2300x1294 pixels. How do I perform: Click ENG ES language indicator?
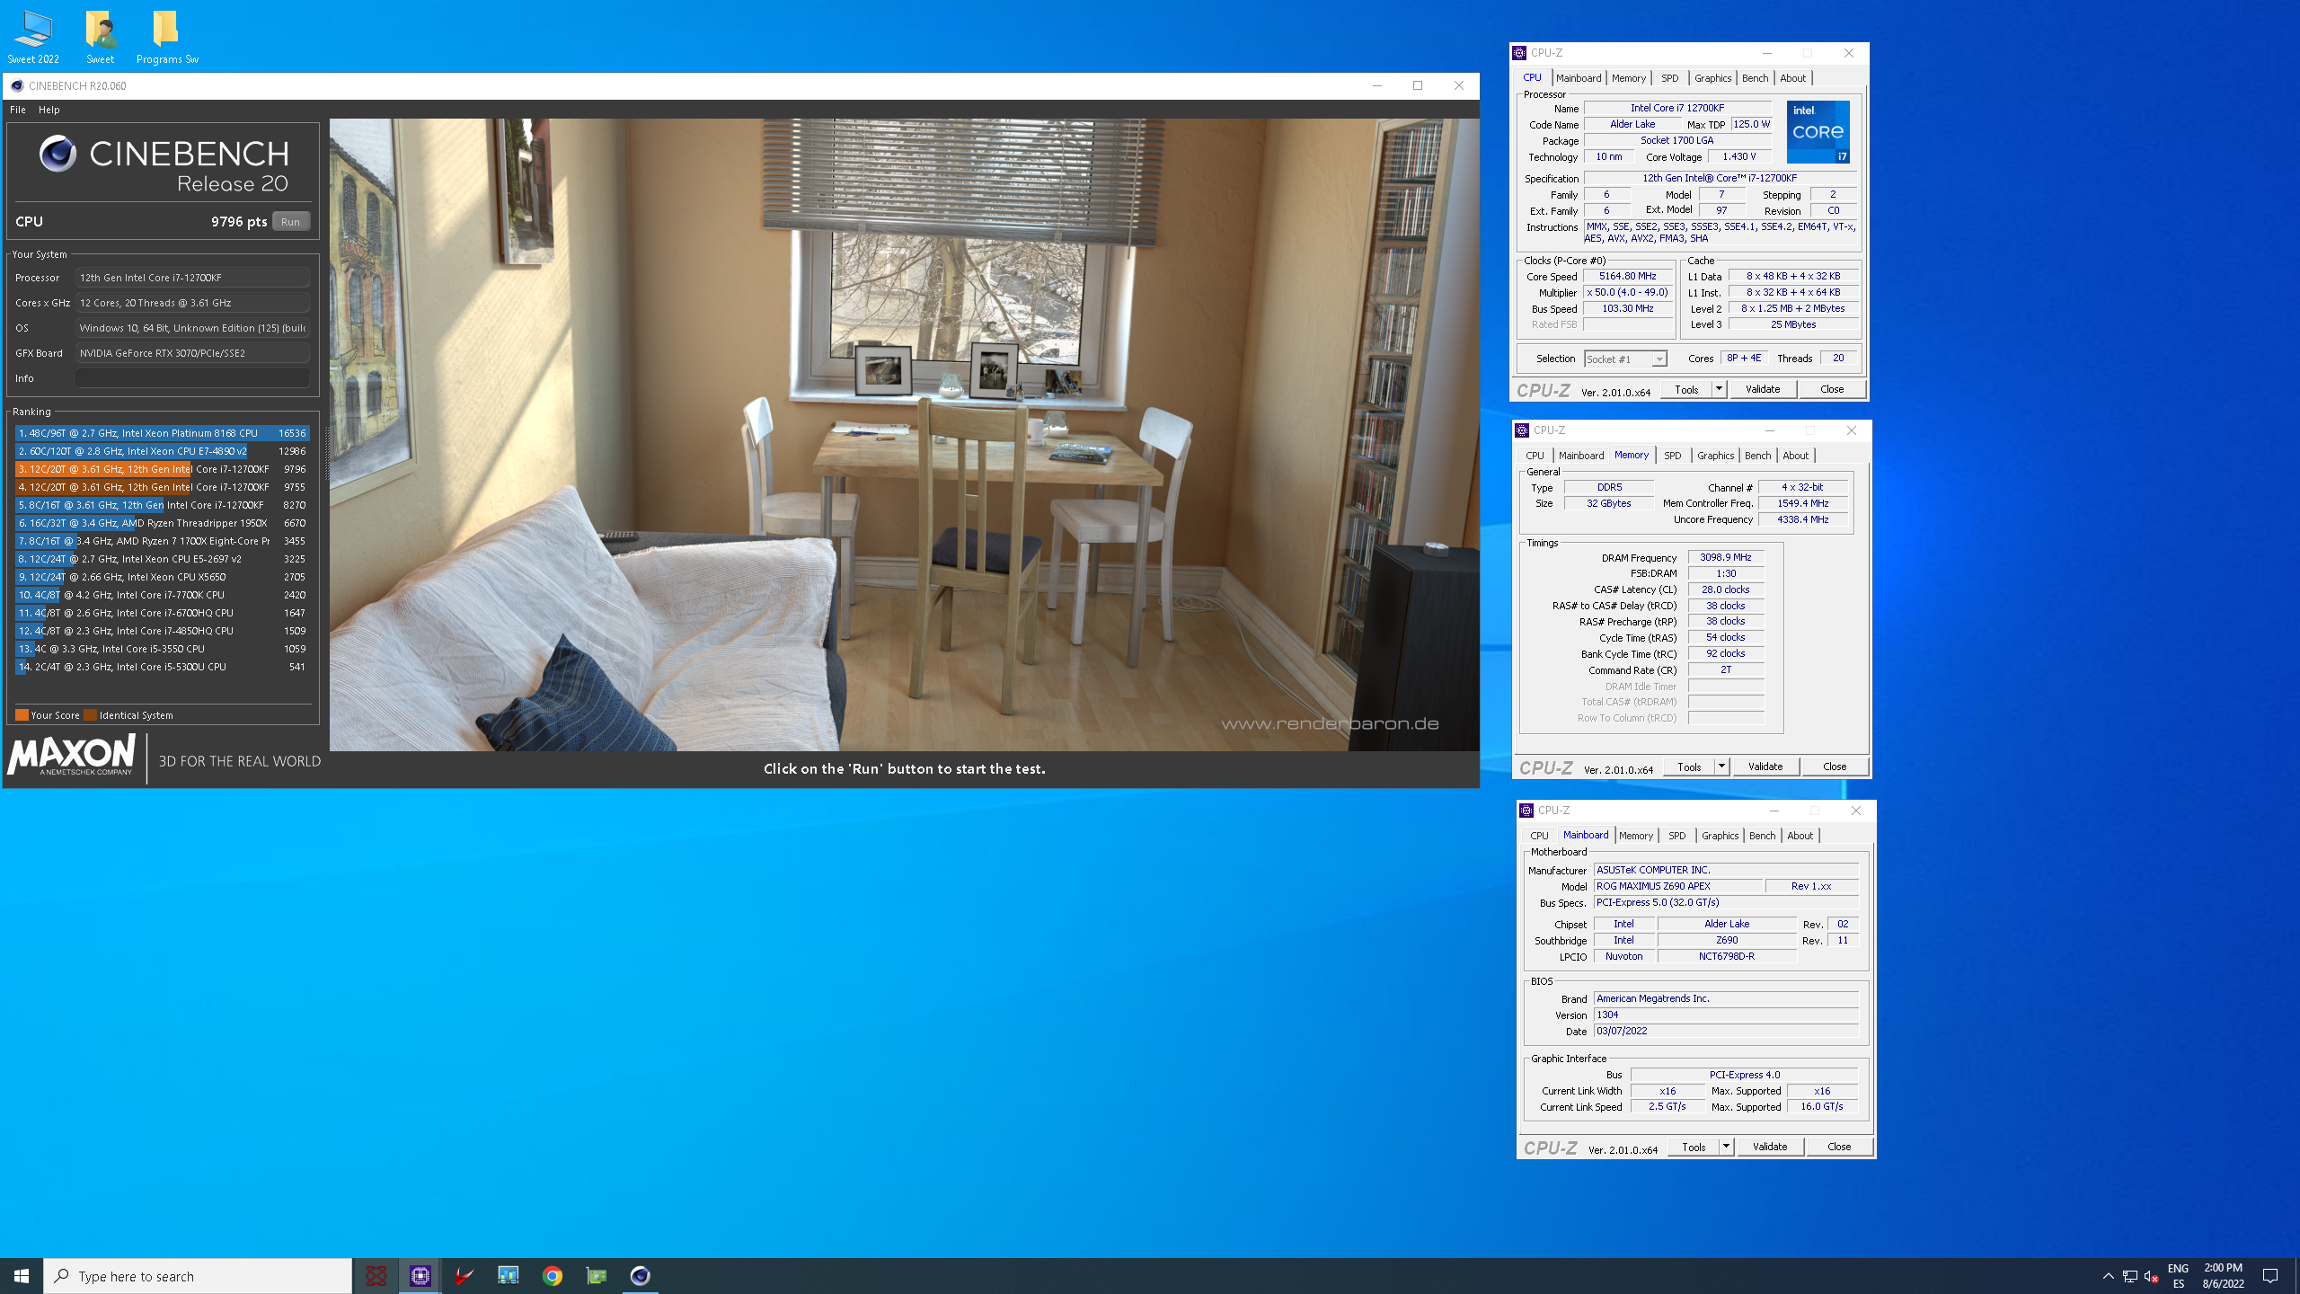click(x=2179, y=1275)
